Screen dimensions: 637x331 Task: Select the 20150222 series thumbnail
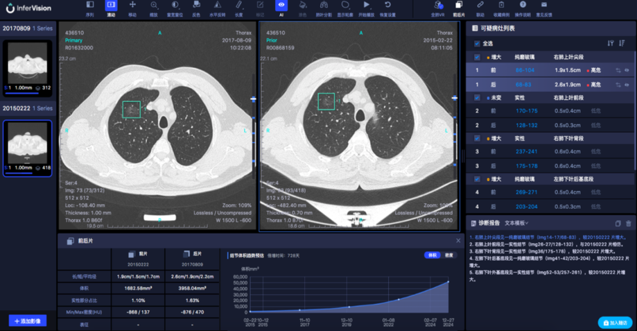pyautogui.click(x=28, y=149)
